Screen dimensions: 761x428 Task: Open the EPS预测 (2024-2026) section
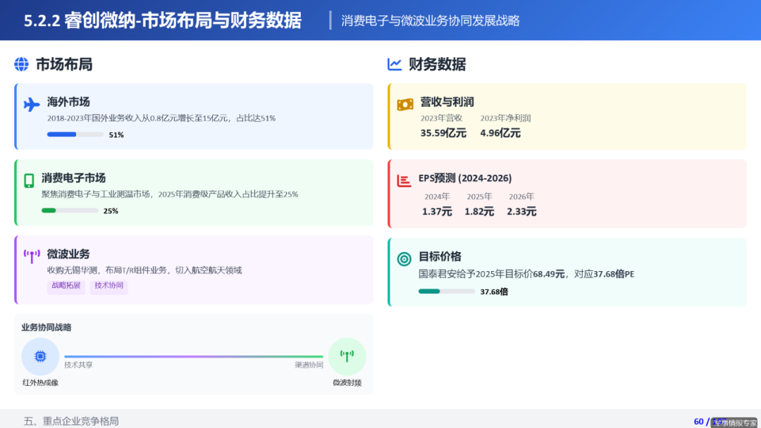point(466,178)
